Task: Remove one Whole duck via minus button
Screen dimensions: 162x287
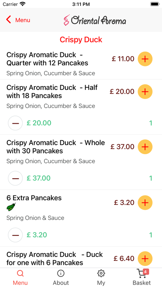Action: coord(15,178)
